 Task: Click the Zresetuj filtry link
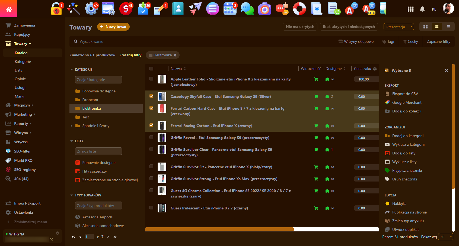click(x=130, y=55)
